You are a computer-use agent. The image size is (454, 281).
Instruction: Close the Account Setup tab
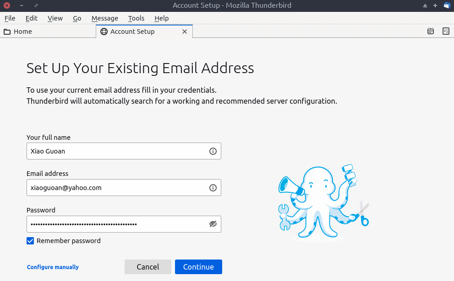[x=185, y=32]
